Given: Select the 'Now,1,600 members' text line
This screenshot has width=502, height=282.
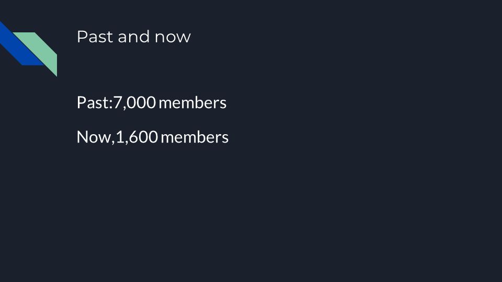Looking at the screenshot, I should coord(153,137).
